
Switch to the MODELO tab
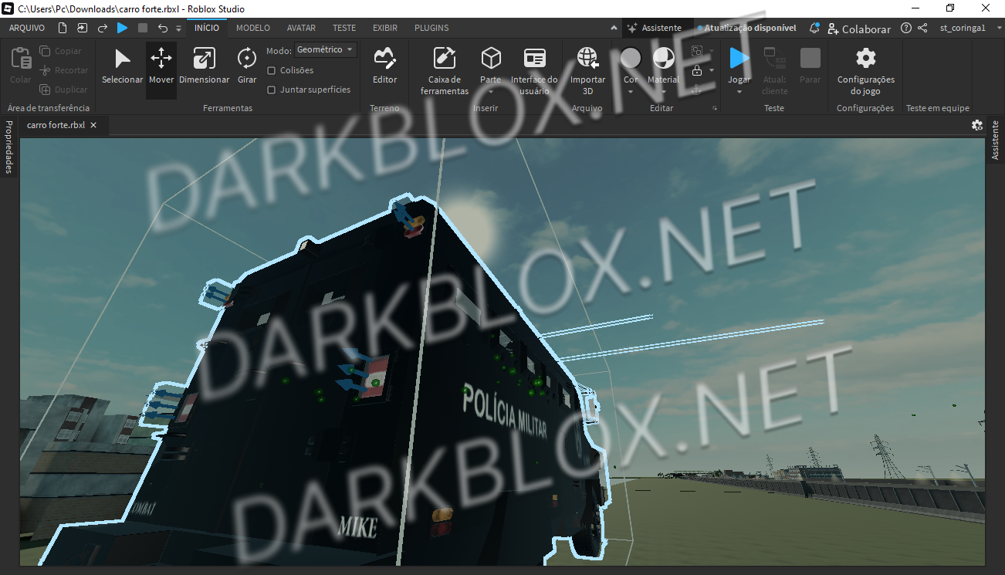253,28
